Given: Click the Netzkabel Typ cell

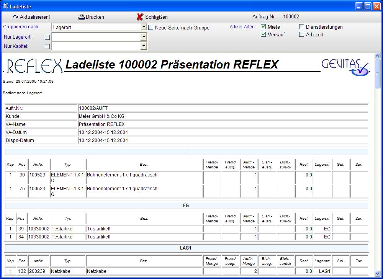Looking at the screenshot, I should click(68, 271).
